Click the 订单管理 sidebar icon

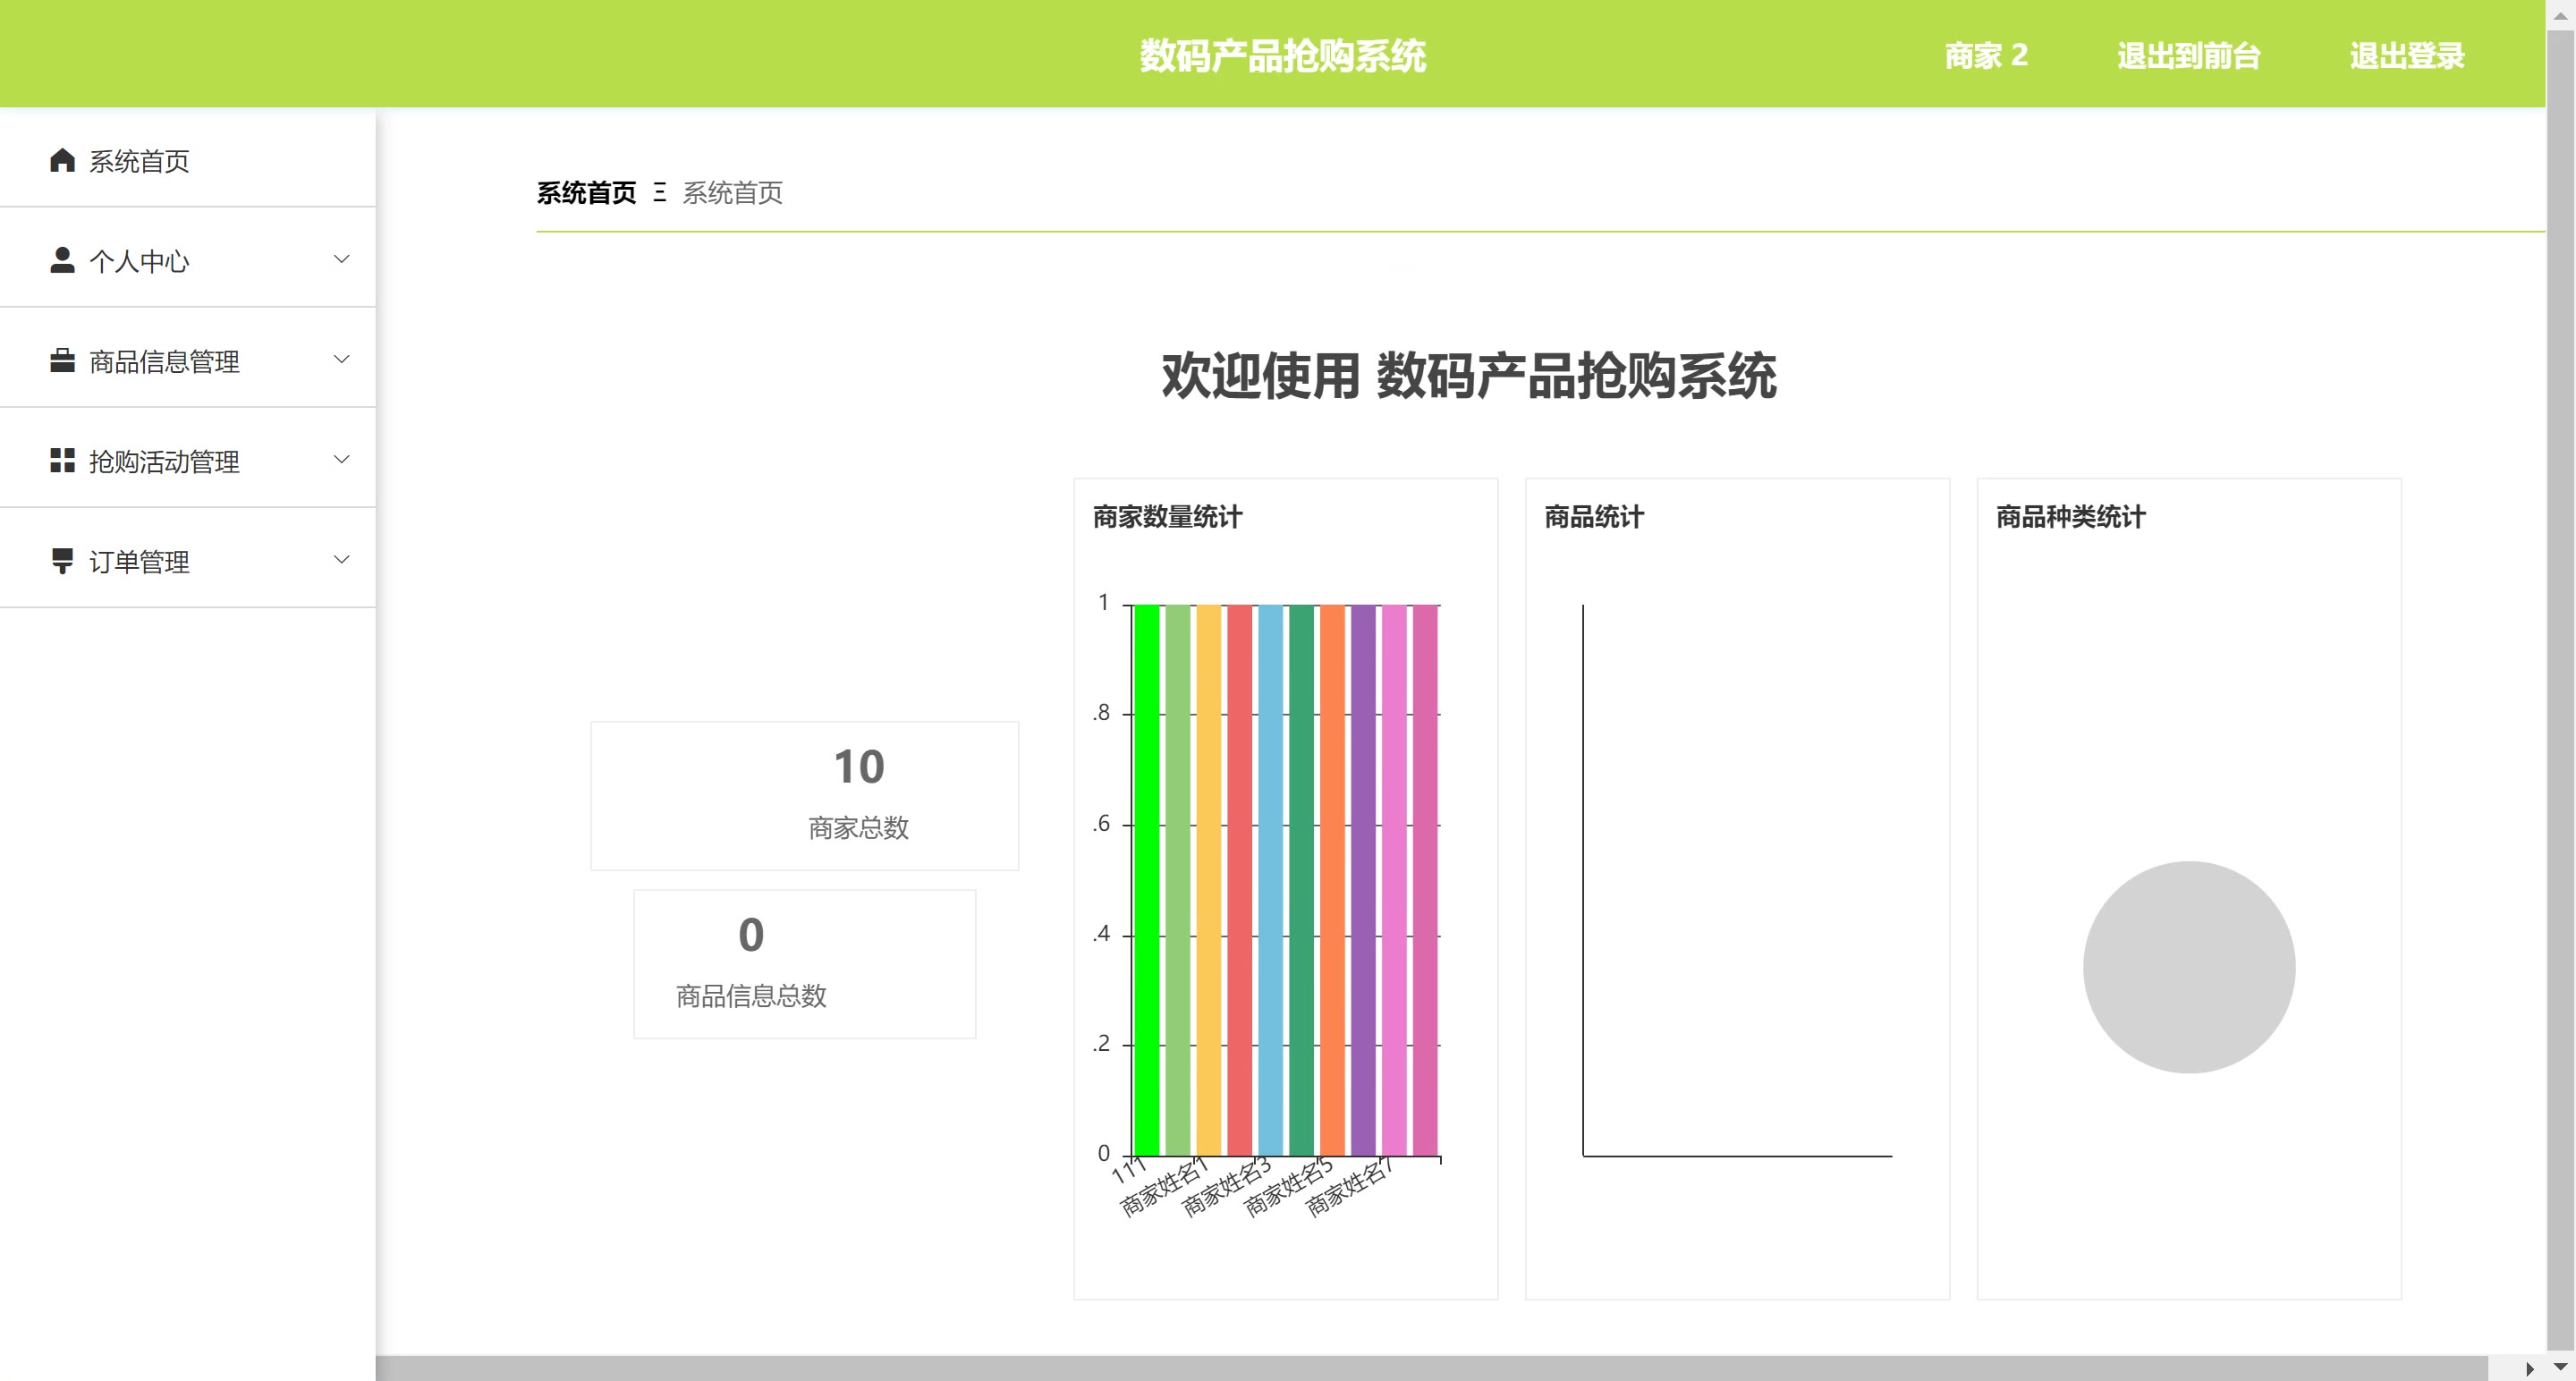[x=62, y=560]
